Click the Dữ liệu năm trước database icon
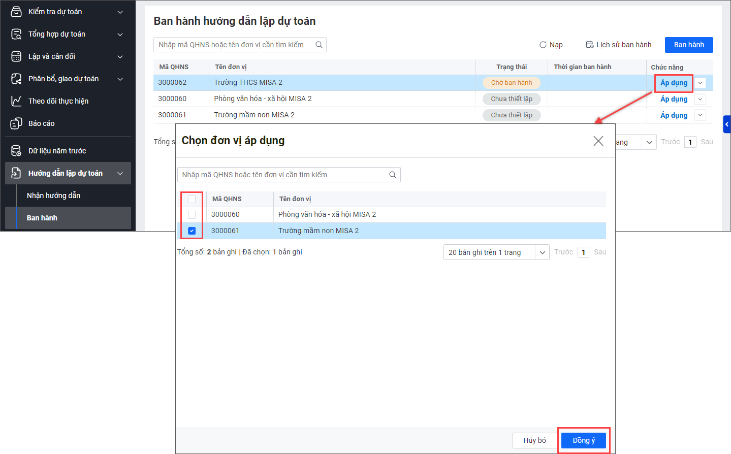This screenshot has width=731, height=454. coord(16,151)
